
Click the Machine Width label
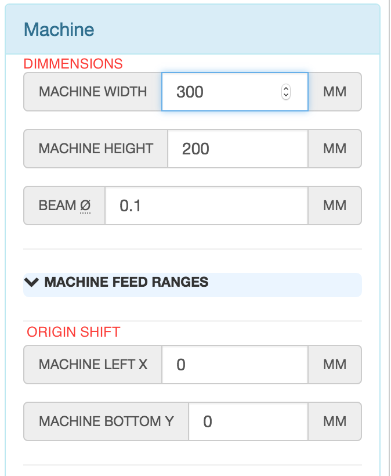tap(93, 92)
